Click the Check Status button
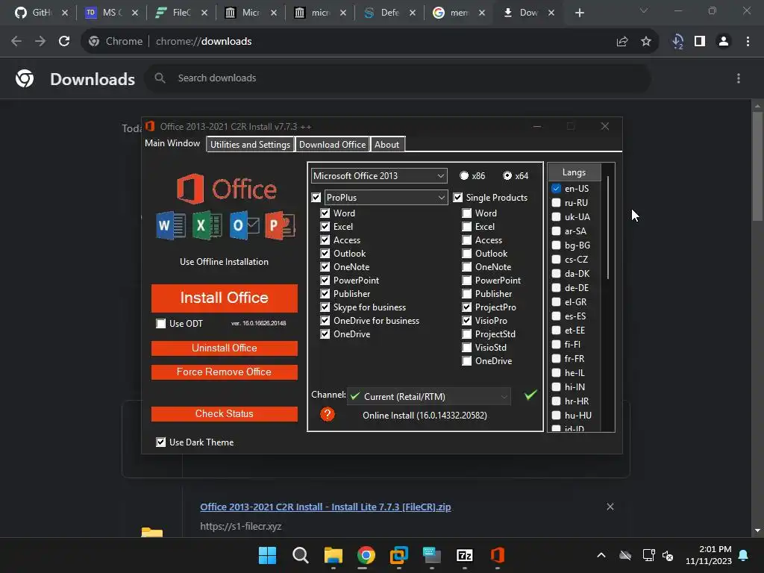The height and width of the screenshot is (573, 764). click(x=224, y=413)
